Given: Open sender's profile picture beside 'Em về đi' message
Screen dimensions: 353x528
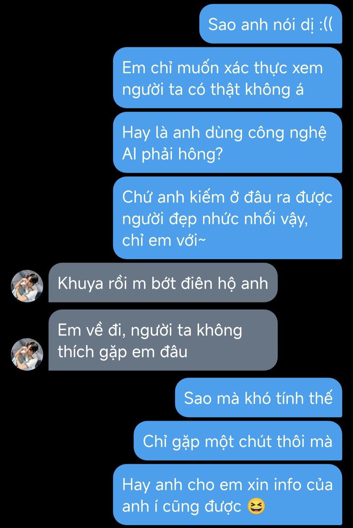Looking at the screenshot, I should (x=27, y=354).
